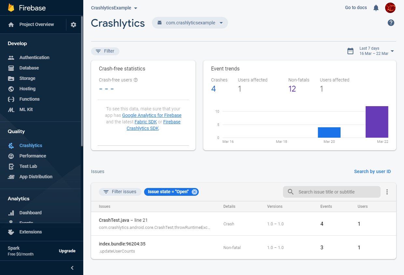Open the com.crashlyticsexample app selector
The height and width of the screenshot is (275, 404).
click(190, 23)
